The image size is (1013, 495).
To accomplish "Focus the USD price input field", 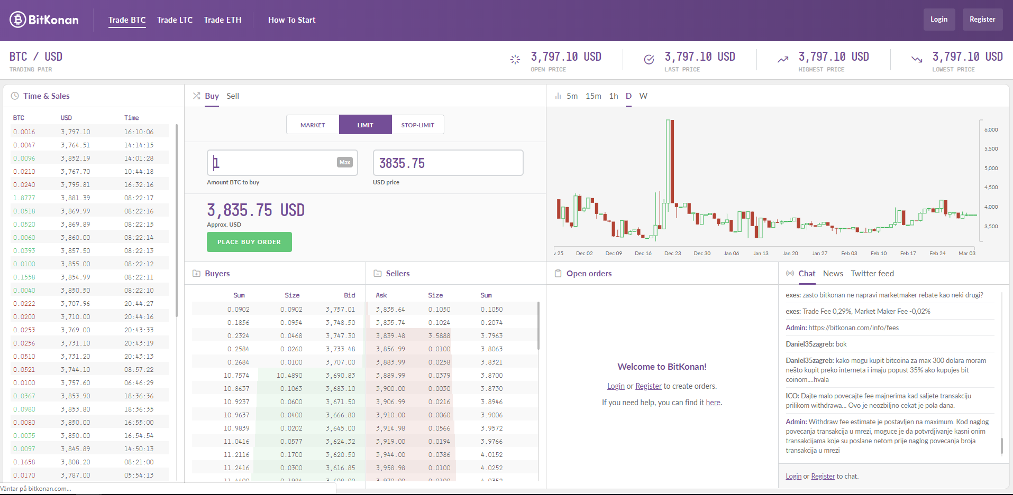I will tap(448, 163).
